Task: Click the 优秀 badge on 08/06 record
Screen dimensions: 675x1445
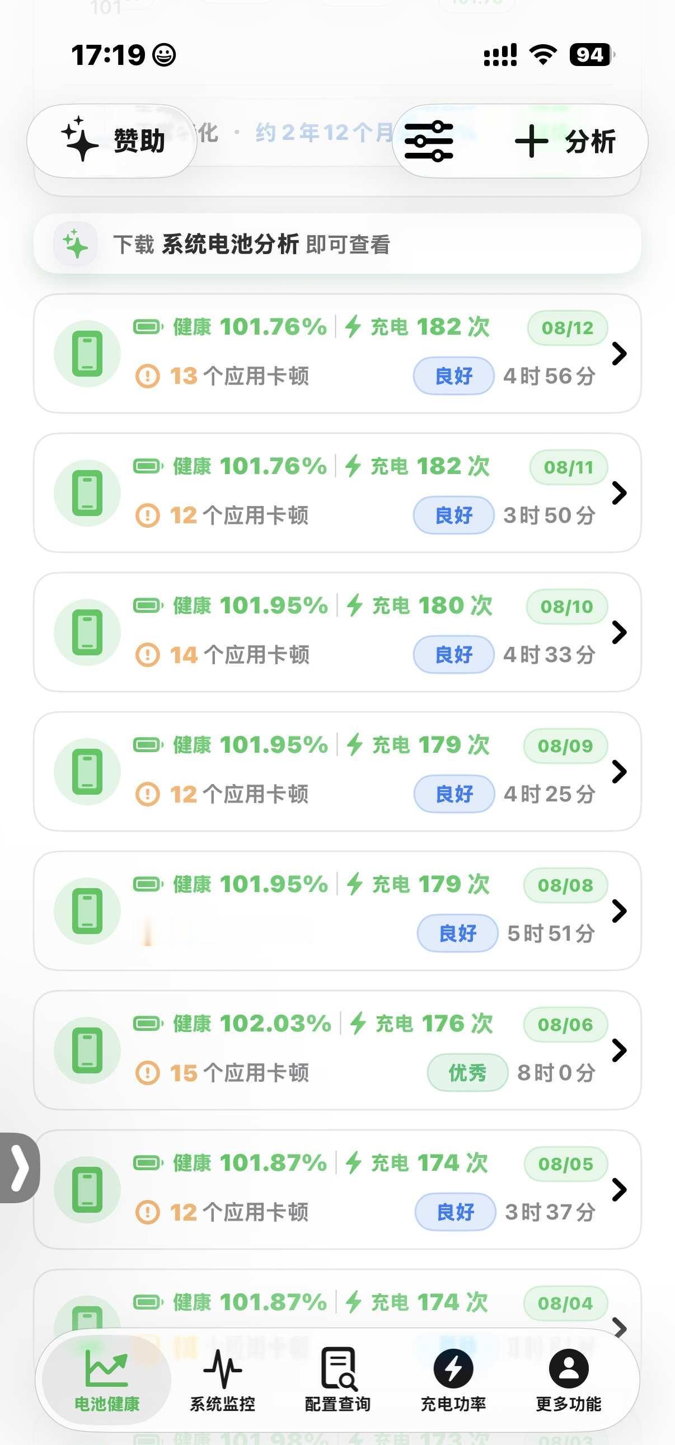Action: pyautogui.click(x=467, y=1072)
